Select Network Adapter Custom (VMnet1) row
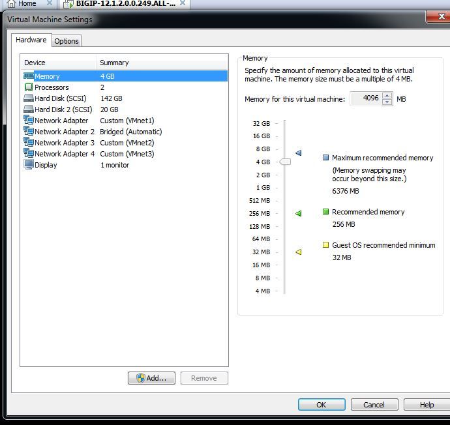 click(125, 121)
